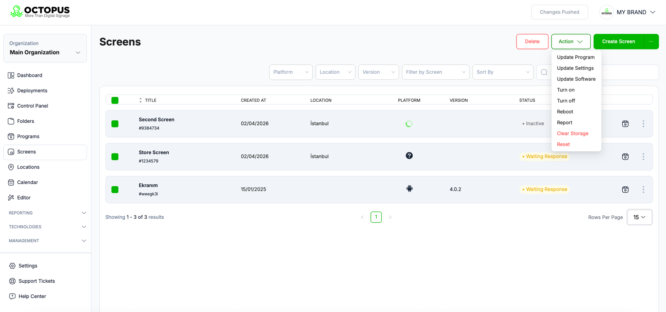Click the Create Screen button

(x=618, y=41)
